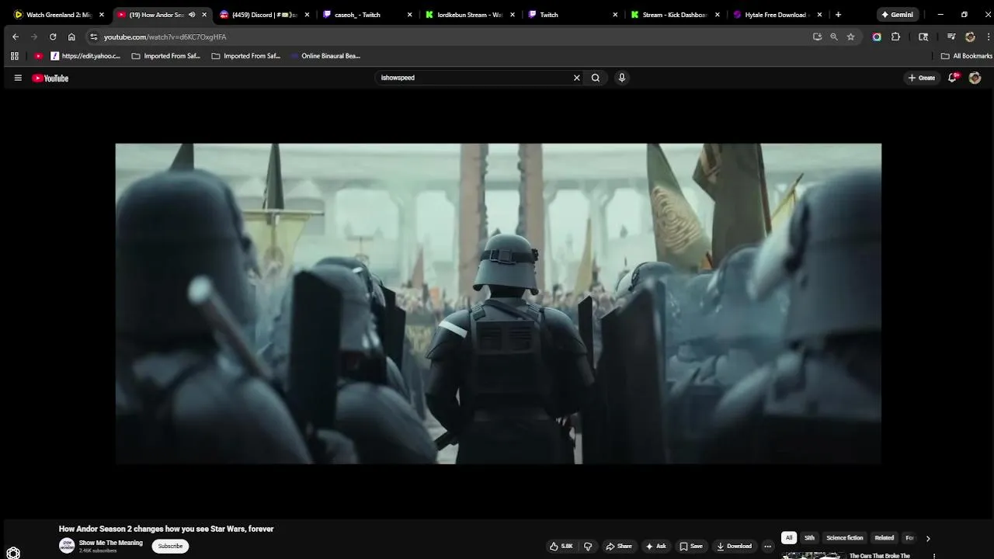Go back in browser history
Screen dimensions: 994x559
click(16, 36)
